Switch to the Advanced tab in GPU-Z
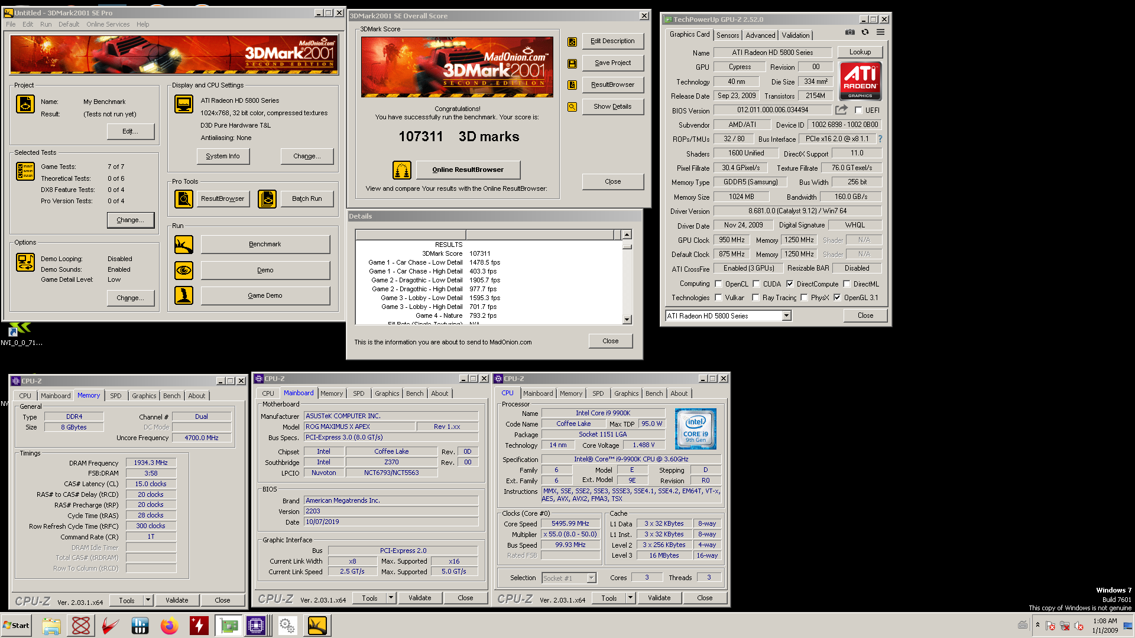The image size is (1135, 638). tap(760, 35)
